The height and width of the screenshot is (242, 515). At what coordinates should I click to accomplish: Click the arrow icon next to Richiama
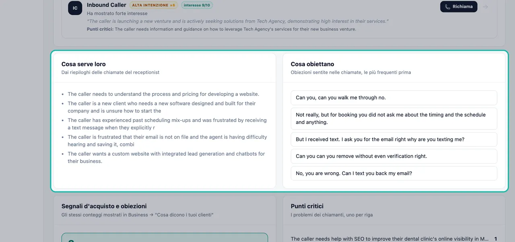tap(485, 7)
